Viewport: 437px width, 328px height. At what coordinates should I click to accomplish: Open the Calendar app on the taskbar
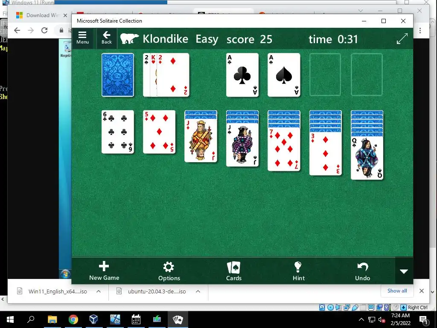point(136,319)
